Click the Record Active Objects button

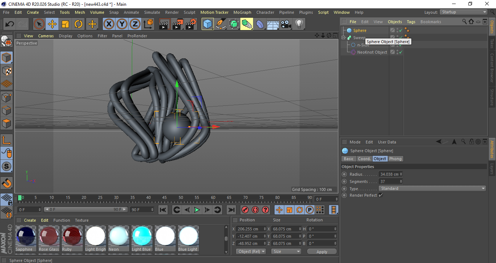tap(245, 210)
